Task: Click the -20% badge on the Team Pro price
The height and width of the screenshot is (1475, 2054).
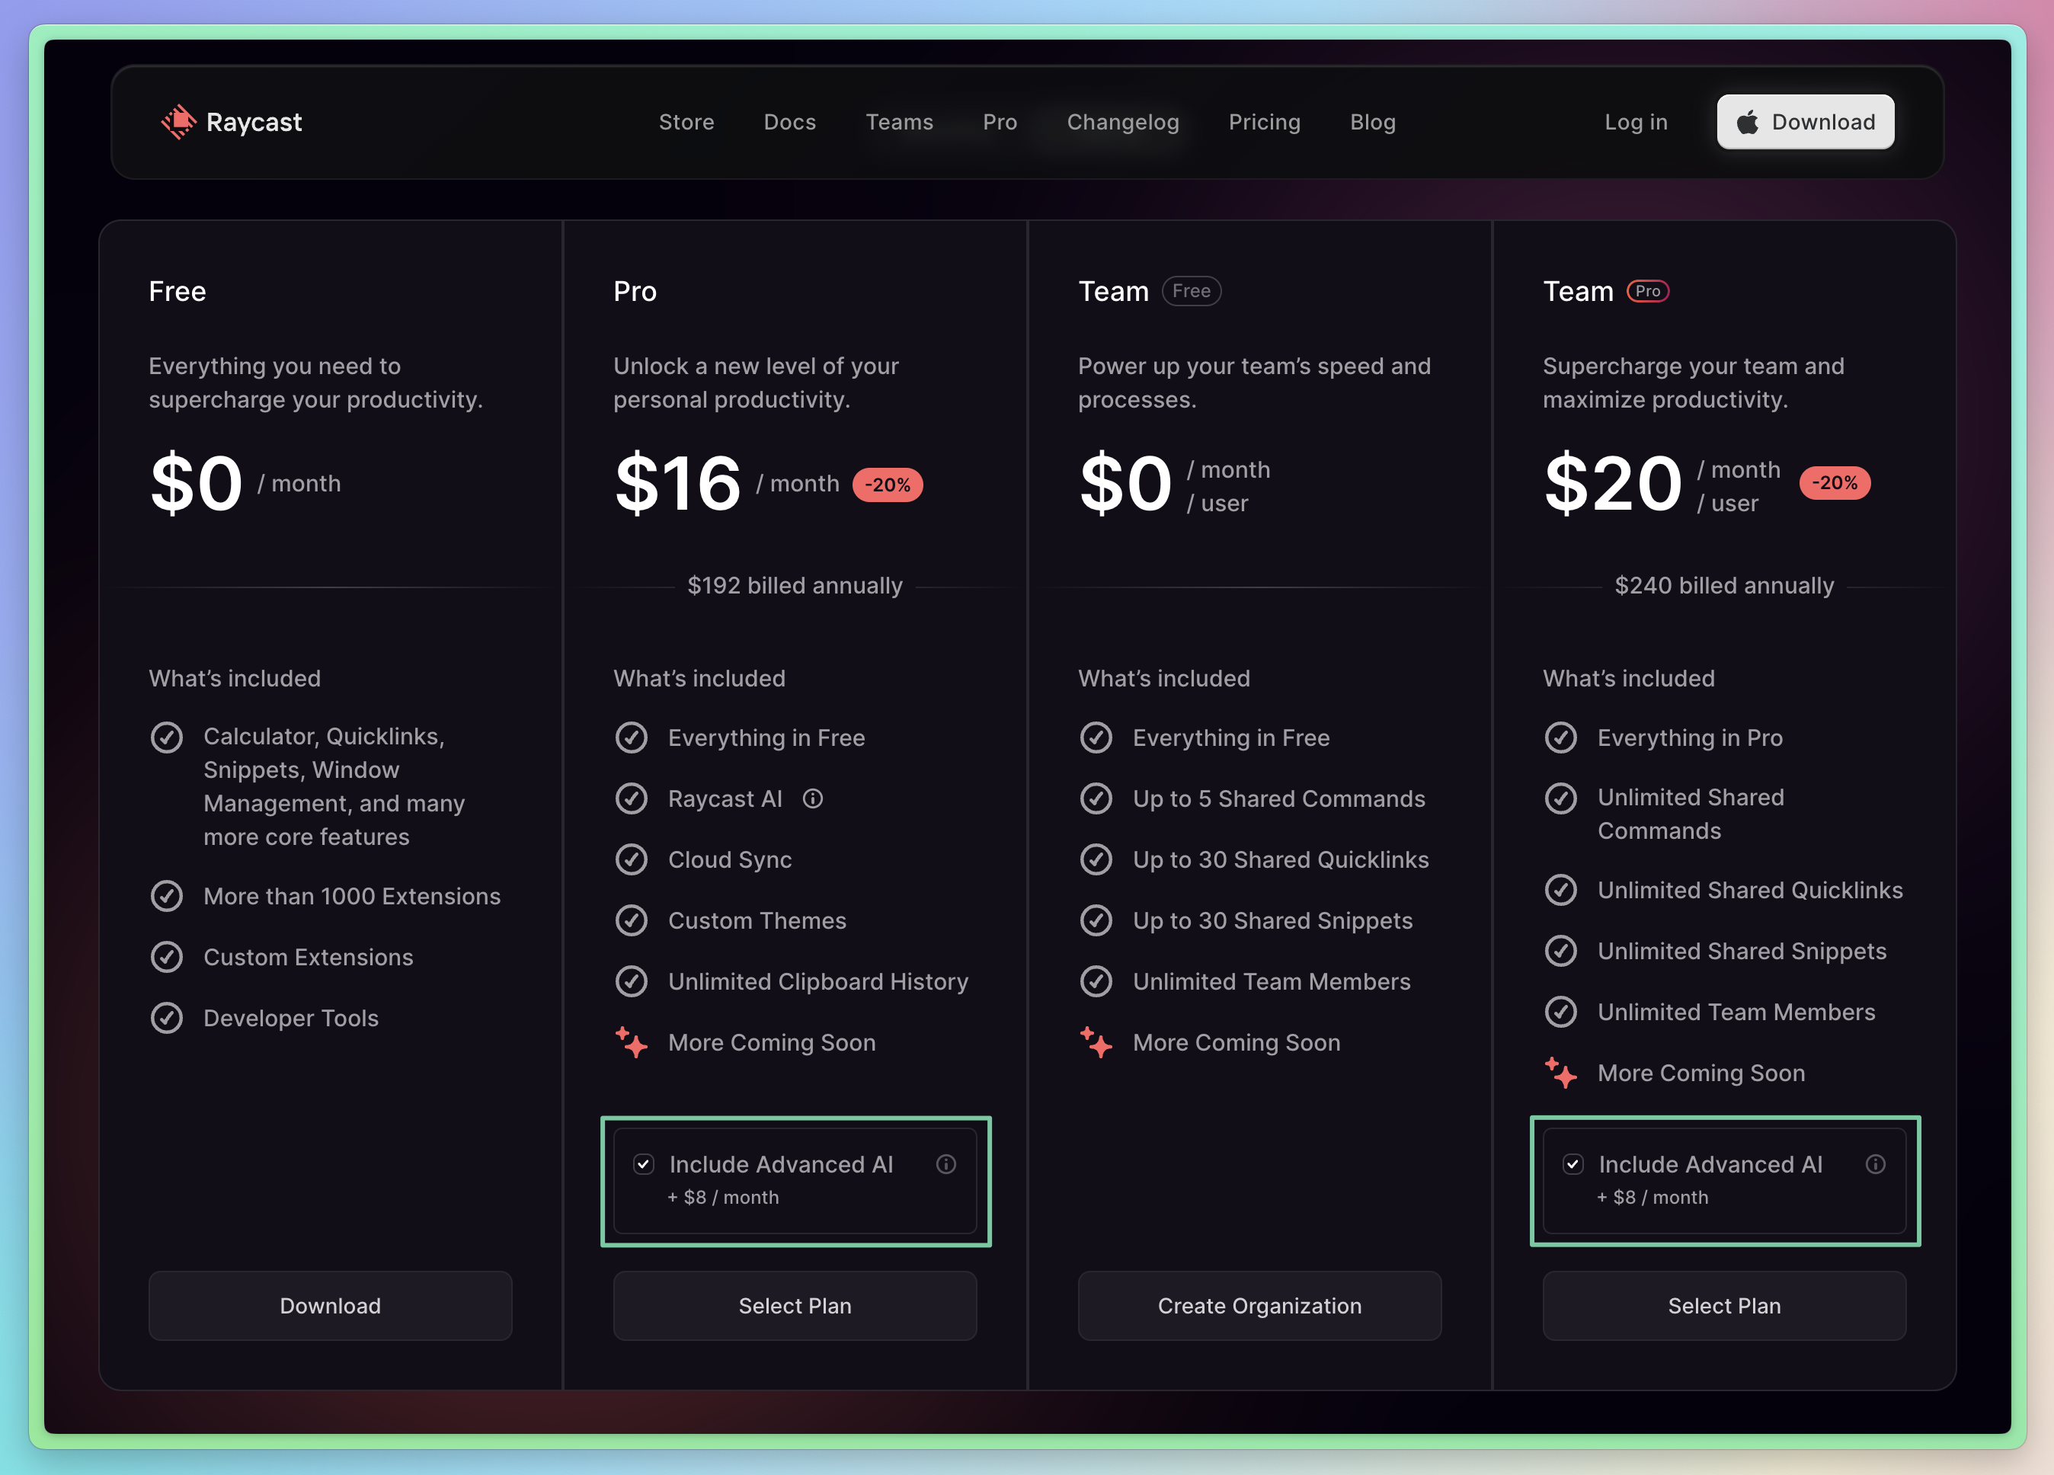Action: tap(1835, 482)
